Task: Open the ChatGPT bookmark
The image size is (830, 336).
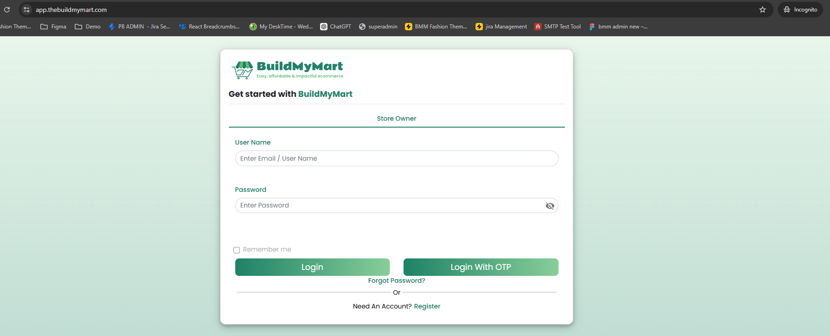Action: click(336, 27)
